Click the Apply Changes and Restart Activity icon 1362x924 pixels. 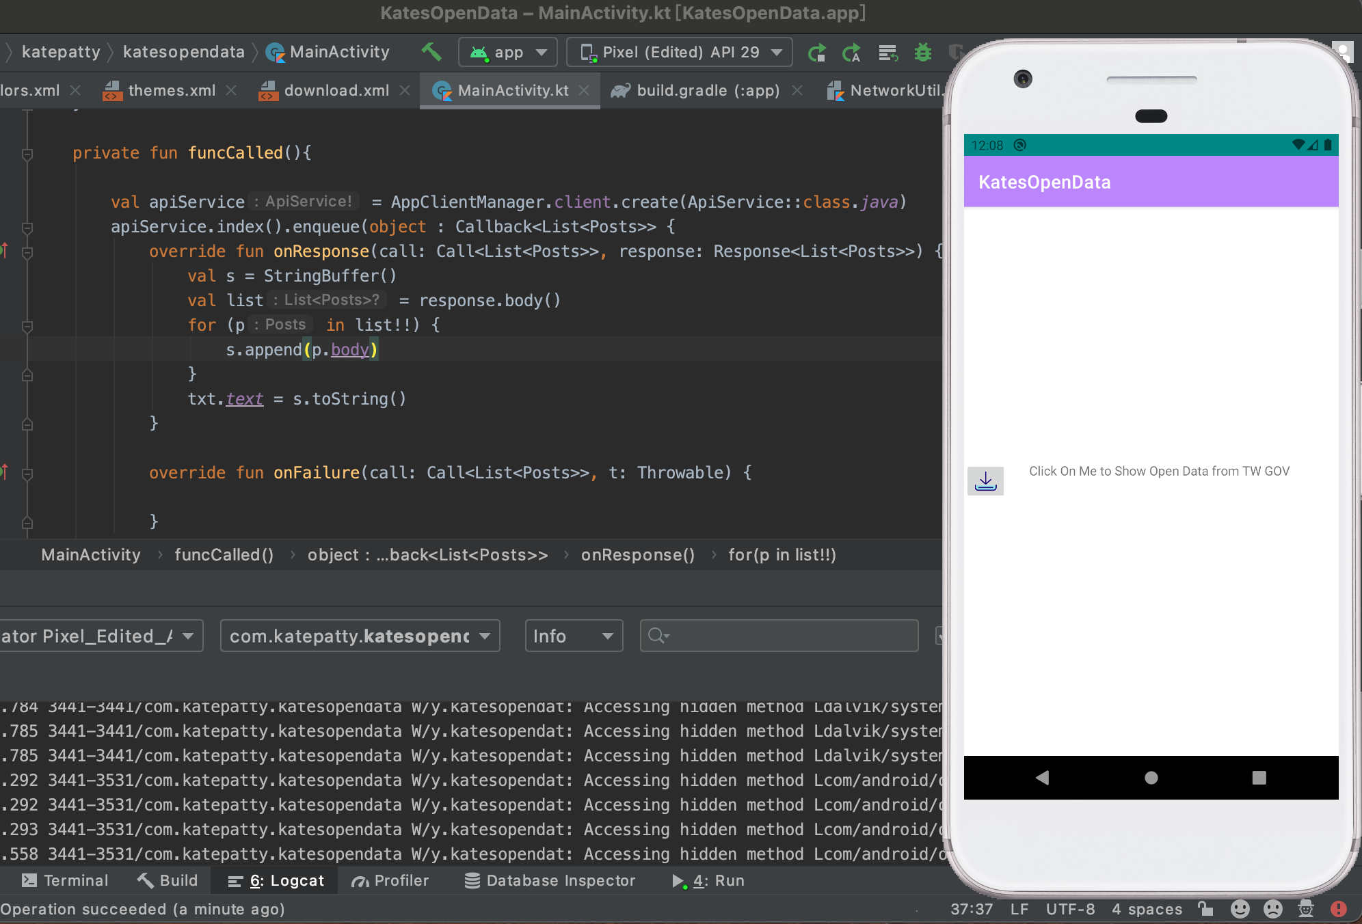(x=817, y=53)
